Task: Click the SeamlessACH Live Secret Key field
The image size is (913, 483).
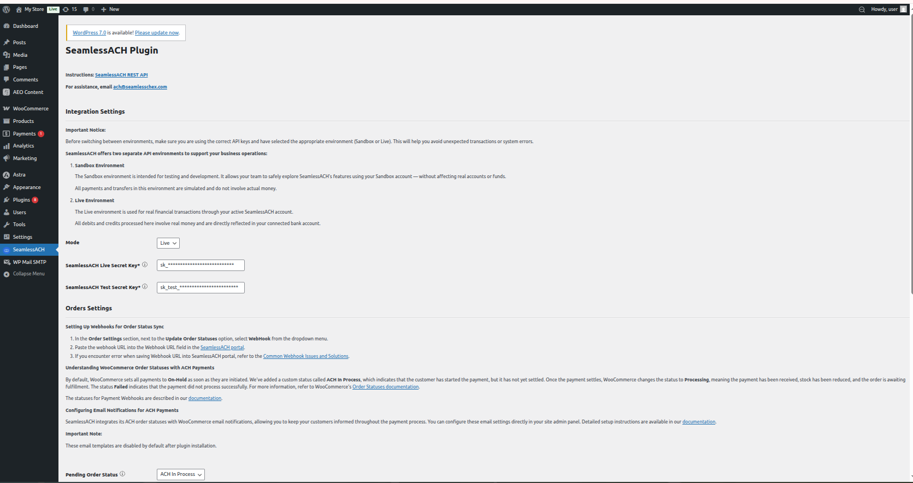Action: pyautogui.click(x=201, y=265)
